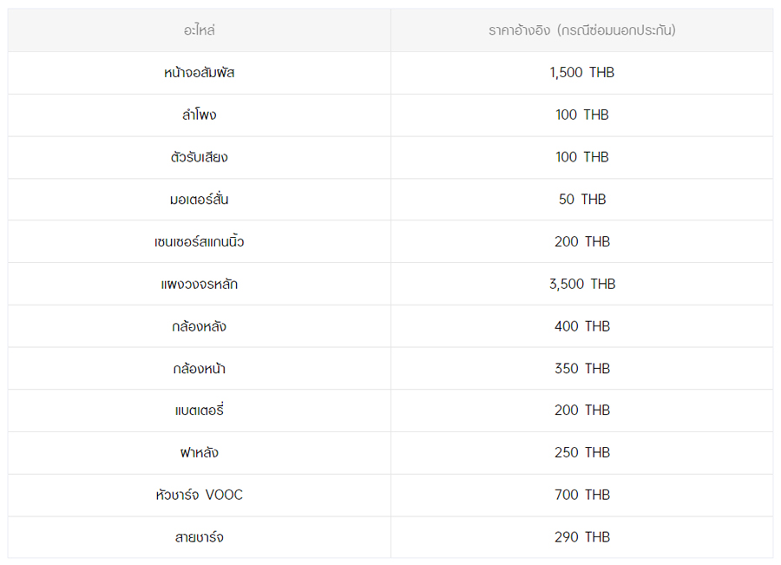Click the 250 THB price cell
Viewport: 781px width, 565px height.
click(x=582, y=452)
